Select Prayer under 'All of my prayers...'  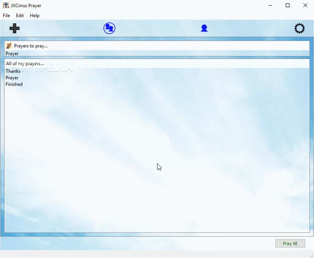pyautogui.click(x=12, y=78)
